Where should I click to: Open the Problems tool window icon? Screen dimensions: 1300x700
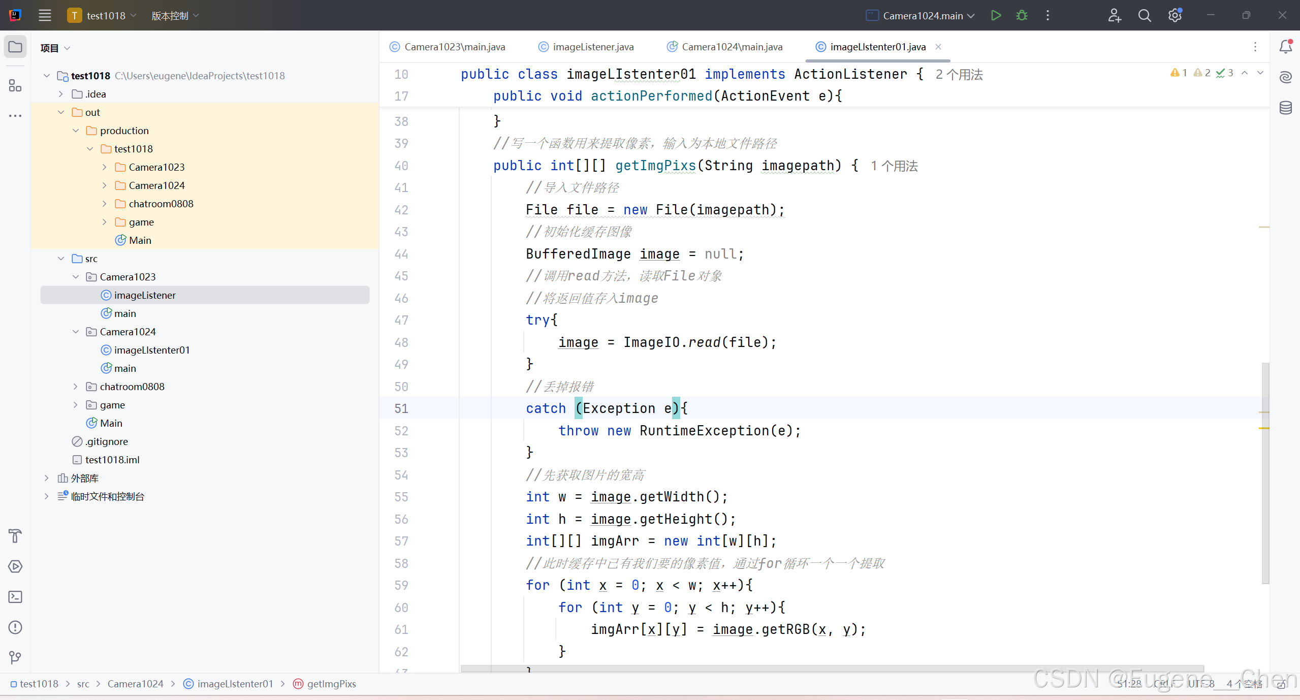pos(15,627)
